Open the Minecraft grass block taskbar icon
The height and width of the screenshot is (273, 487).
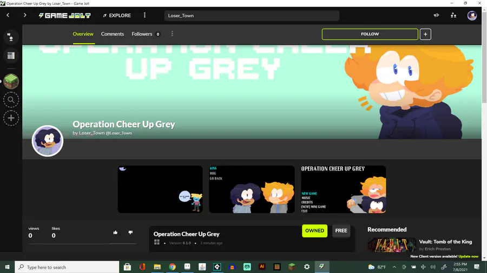(292, 267)
